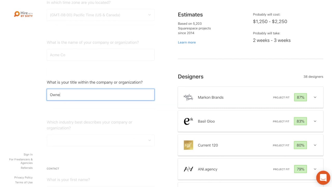Image resolution: width=332 pixels, height=187 pixels.
Task: Click the Basil Gloo logo icon
Action: 188,121
